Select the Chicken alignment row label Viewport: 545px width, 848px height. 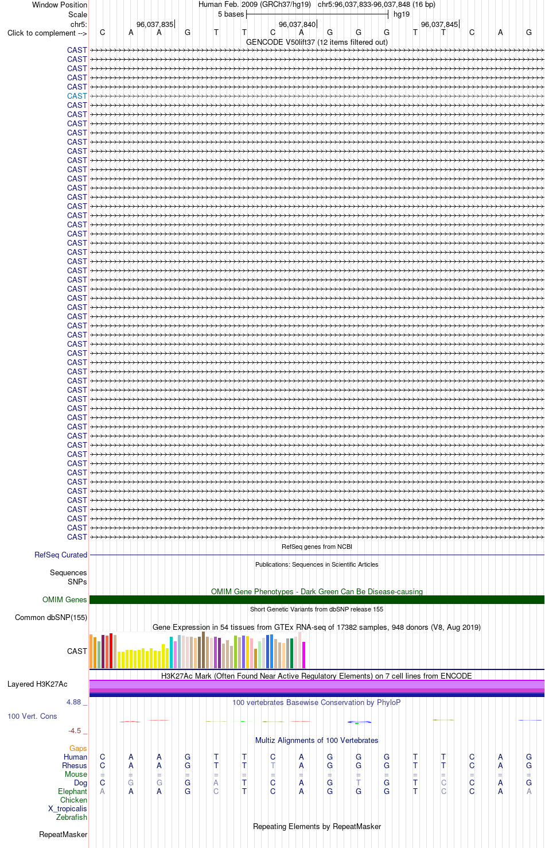tap(73, 800)
